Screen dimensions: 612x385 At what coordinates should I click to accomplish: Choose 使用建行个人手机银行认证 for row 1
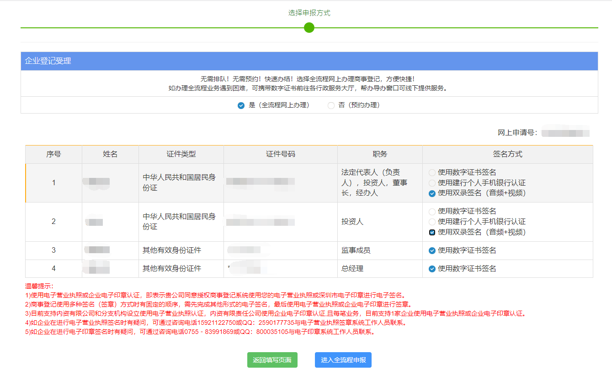pos(432,183)
